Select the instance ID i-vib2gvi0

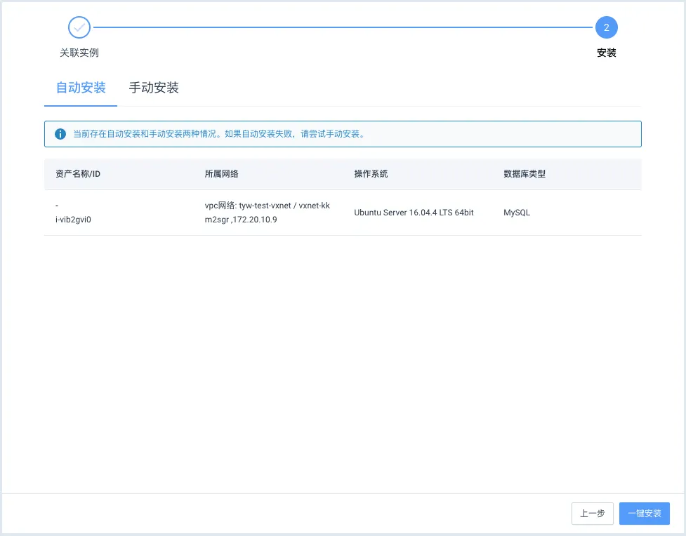pyautogui.click(x=74, y=220)
